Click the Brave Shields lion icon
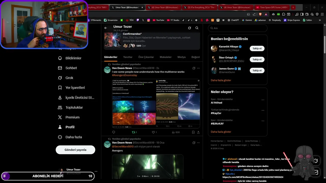The image size is (326, 183). pyautogui.click(x=260, y=14)
